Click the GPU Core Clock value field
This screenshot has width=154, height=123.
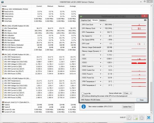[x=107, y=25]
